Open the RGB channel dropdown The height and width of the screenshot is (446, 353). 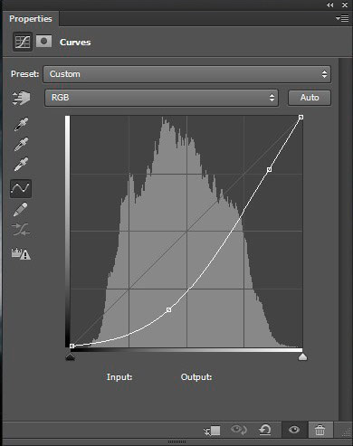161,98
